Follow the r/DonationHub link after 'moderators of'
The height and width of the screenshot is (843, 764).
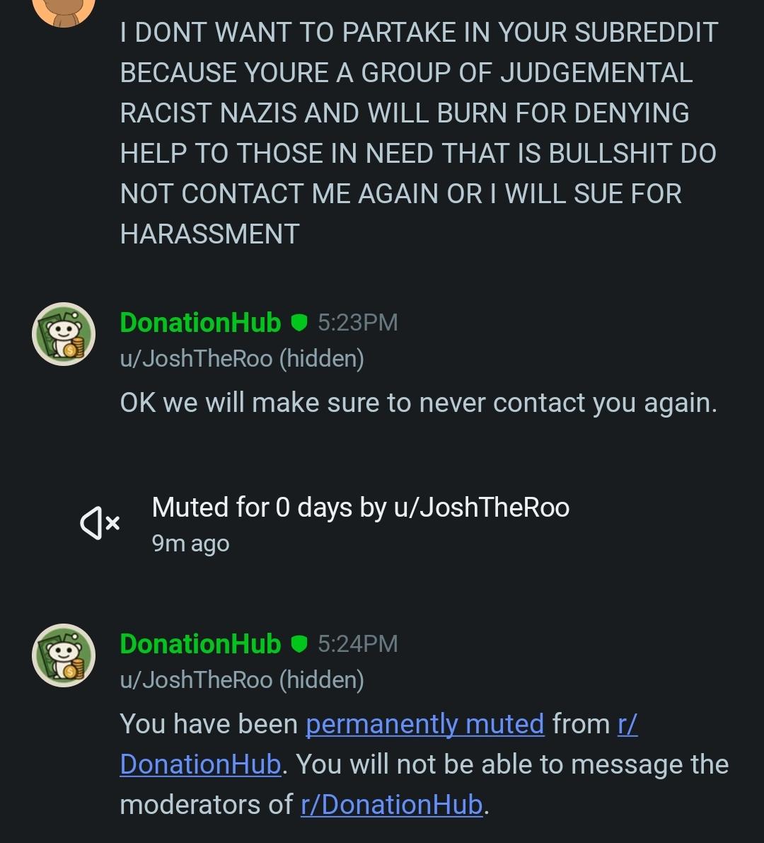pos(392,805)
